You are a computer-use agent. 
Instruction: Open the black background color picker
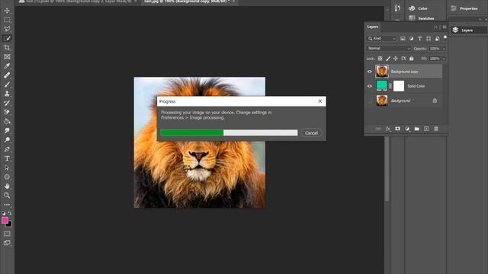[x=10, y=225]
